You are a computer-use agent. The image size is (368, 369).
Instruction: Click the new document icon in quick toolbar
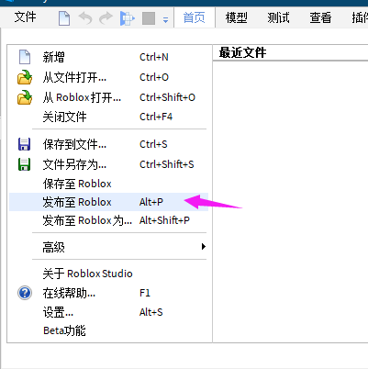tap(64, 18)
